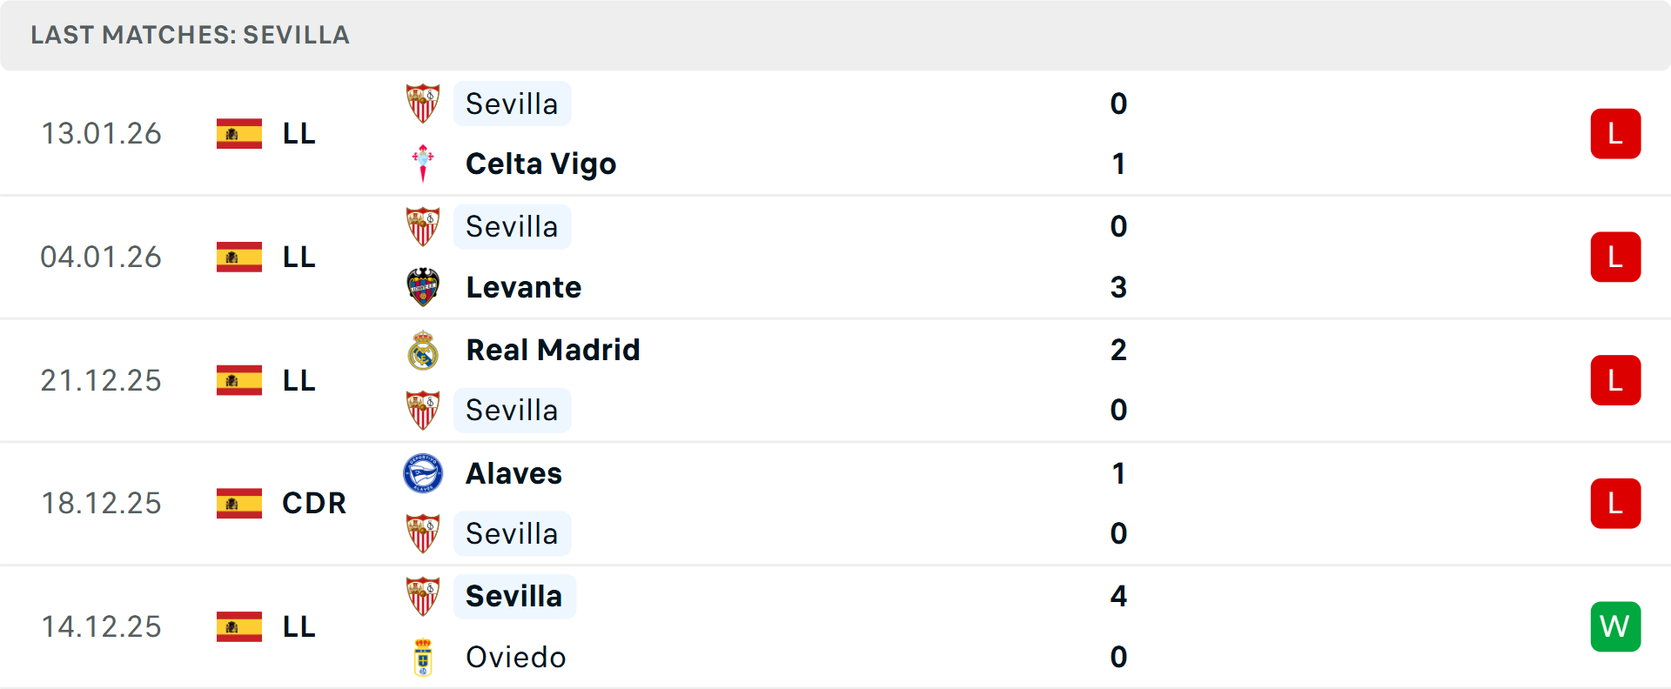Click Spain flag on 13.01.26 row
This screenshot has width=1671, height=689.
(x=239, y=134)
